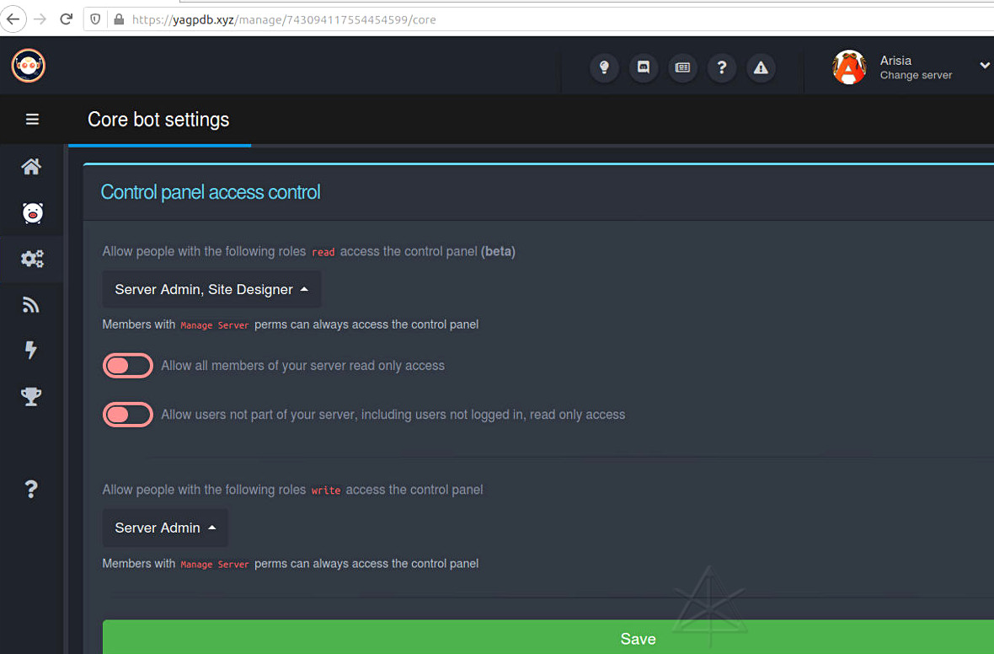
Task: Open the warning triangle status icon
Action: click(x=761, y=67)
